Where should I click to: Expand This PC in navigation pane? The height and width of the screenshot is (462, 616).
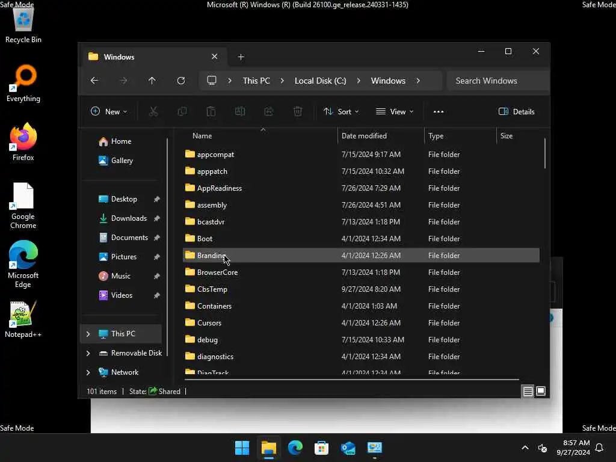(x=88, y=334)
